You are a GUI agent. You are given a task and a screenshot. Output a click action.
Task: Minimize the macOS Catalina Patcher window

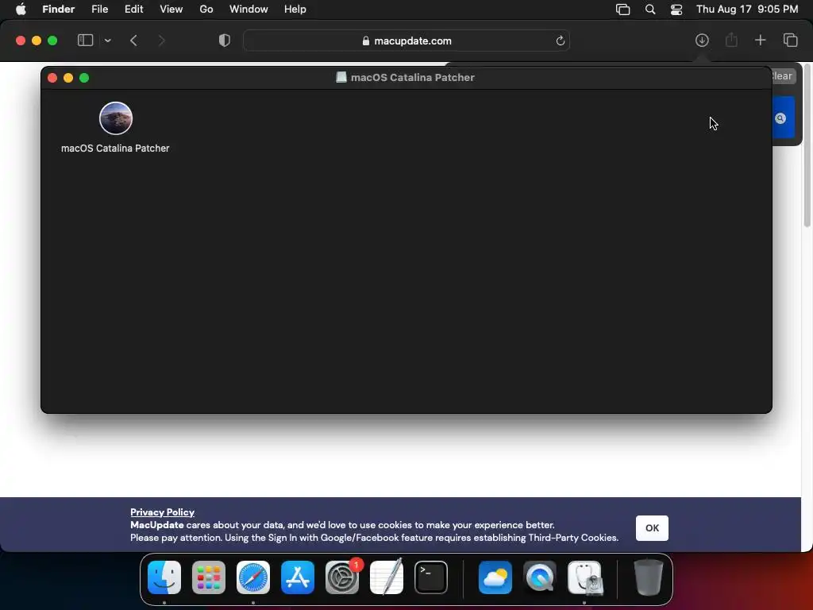(68, 78)
